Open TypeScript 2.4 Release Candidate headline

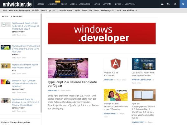pyautogui.click(x=72, y=84)
